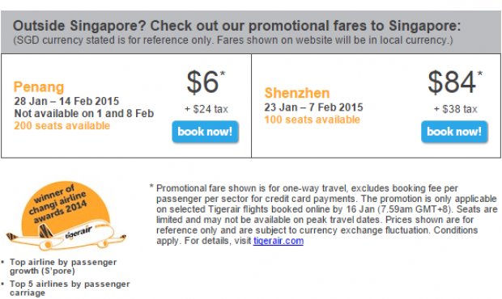This screenshot has height=299, width=502.
Task: Click the + $24 tax label
Action: pos(206,109)
